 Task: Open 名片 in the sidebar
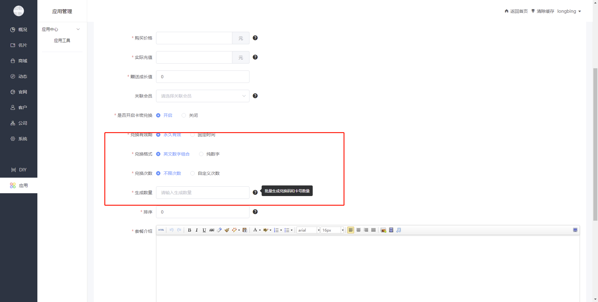point(19,45)
